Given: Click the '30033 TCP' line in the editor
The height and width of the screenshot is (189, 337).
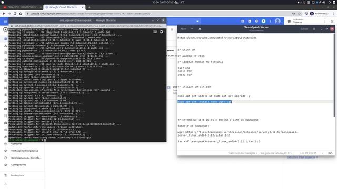Looking at the screenshot, I should pyautogui.click(x=185, y=75).
